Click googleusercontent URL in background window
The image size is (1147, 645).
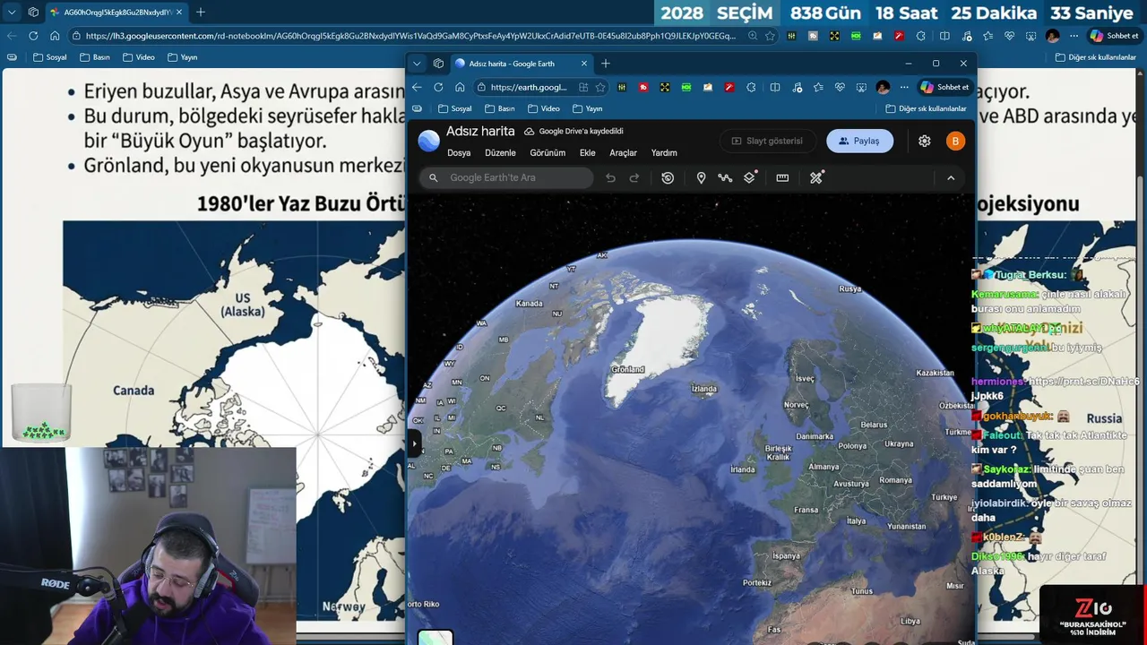click(x=410, y=36)
